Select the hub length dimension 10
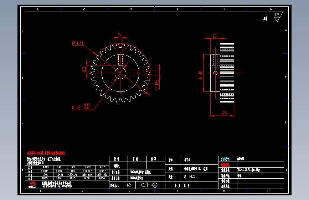This screenshot has width=309, height=200. coord(215,36)
